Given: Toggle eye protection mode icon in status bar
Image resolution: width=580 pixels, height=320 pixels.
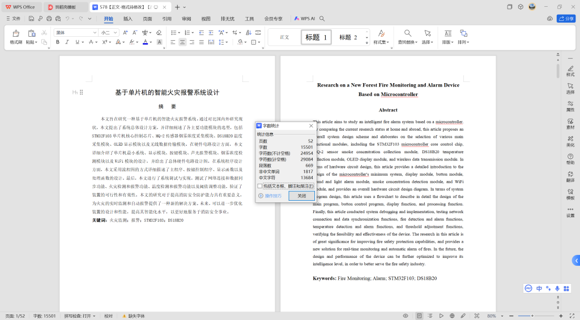Looking at the screenshot, I should click(x=406, y=316).
